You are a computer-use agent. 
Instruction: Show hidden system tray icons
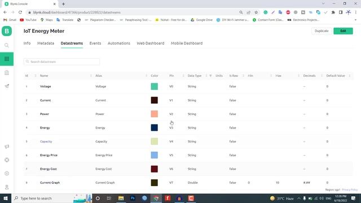(299, 198)
